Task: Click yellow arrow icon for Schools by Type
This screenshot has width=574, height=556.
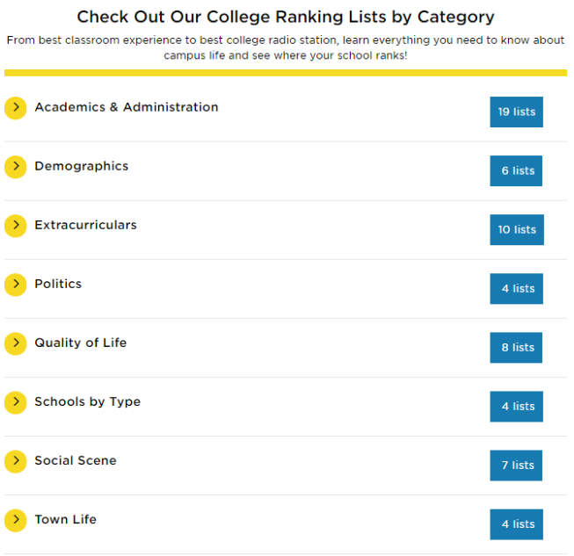Action: [x=16, y=402]
